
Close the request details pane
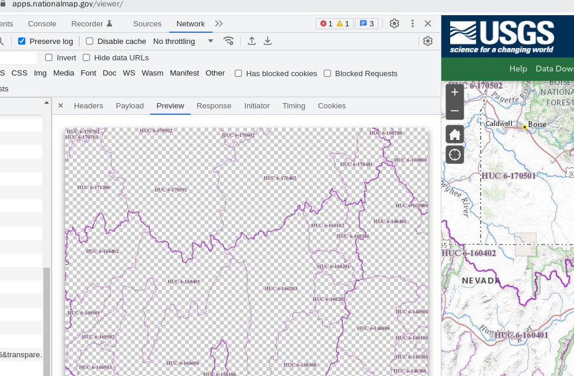pos(60,106)
